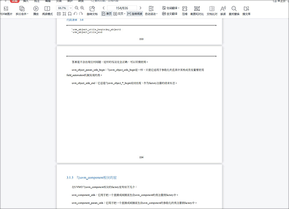Open the word selection translation tool

[171, 8]
